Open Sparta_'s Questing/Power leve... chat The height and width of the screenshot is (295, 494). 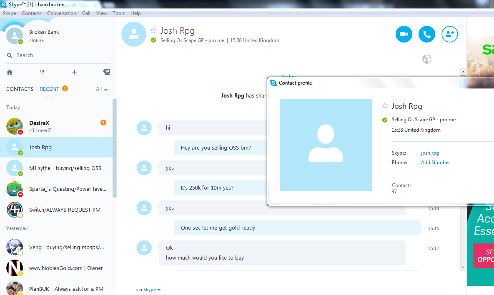[x=56, y=189]
